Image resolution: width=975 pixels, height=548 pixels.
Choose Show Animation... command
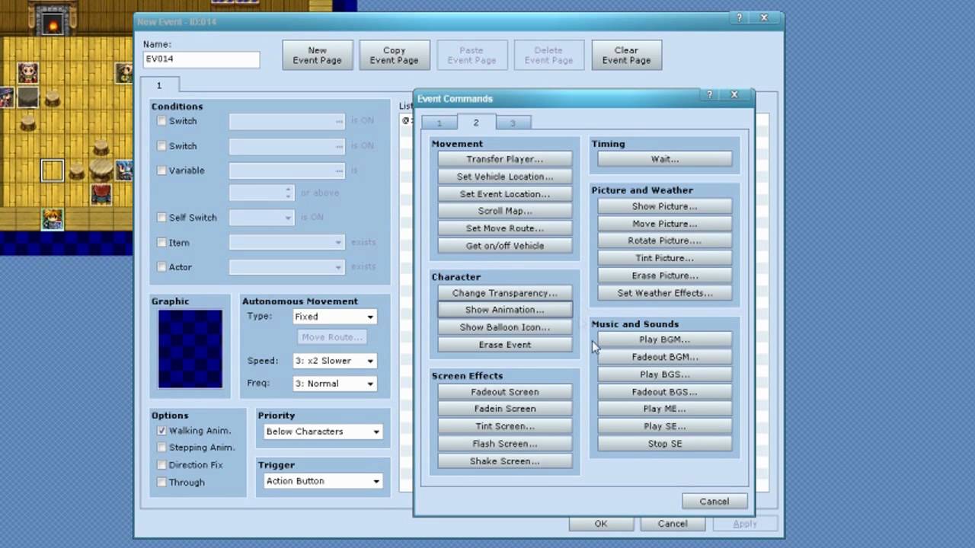[x=505, y=310]
